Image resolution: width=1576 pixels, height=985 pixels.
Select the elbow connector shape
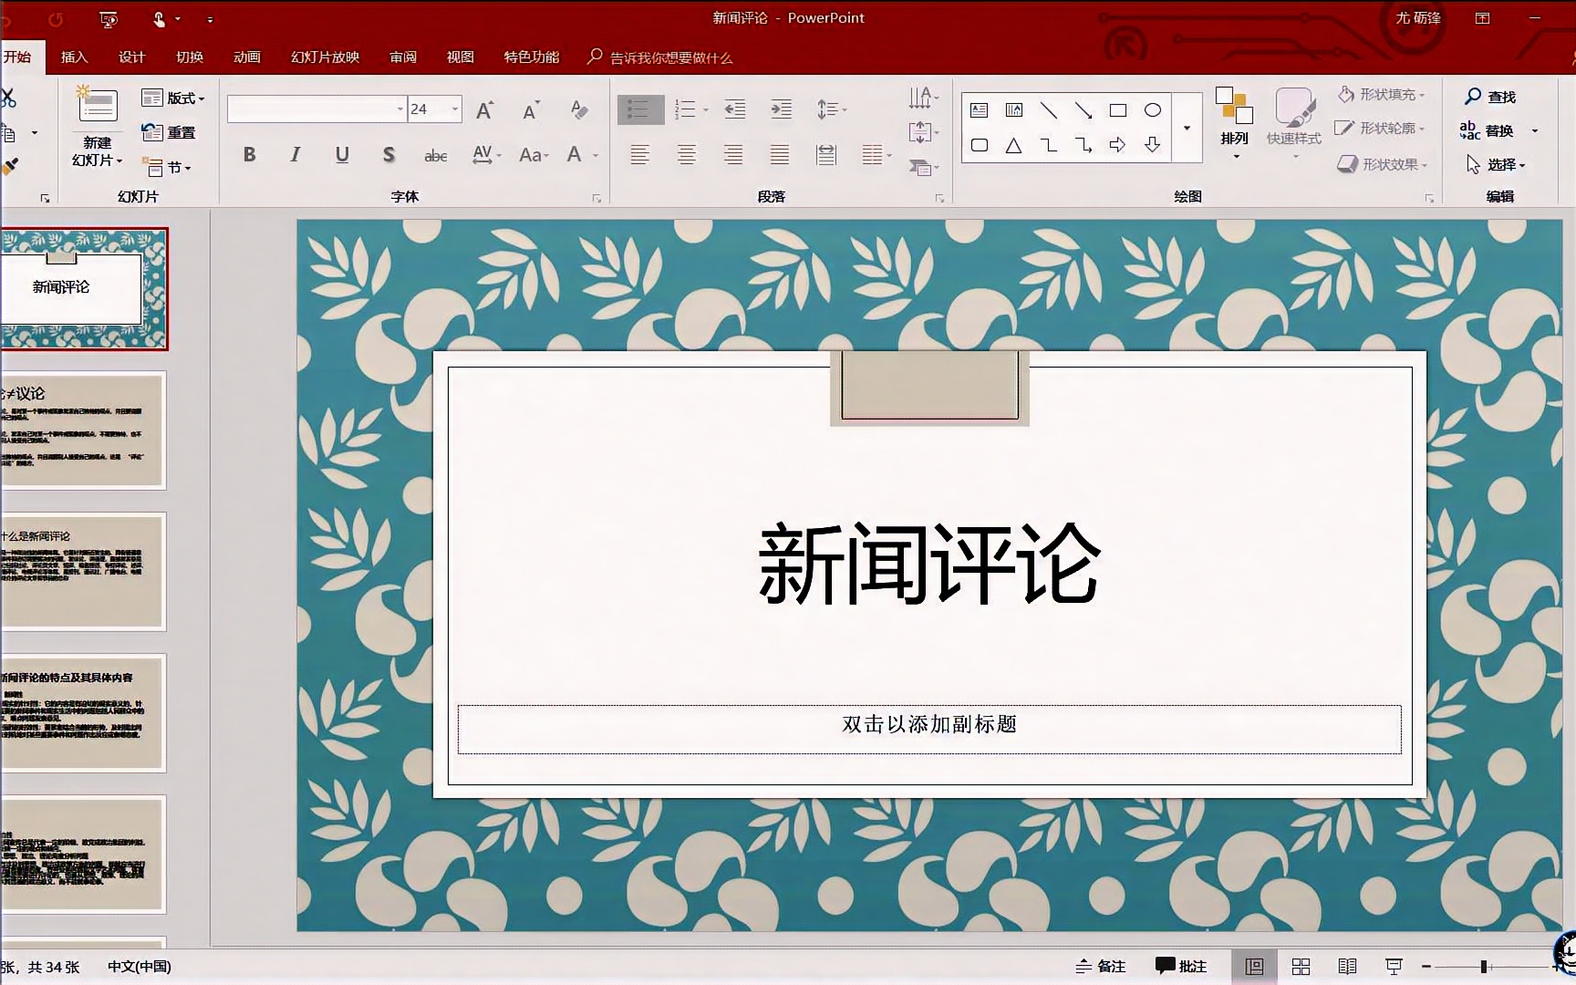1049,145
